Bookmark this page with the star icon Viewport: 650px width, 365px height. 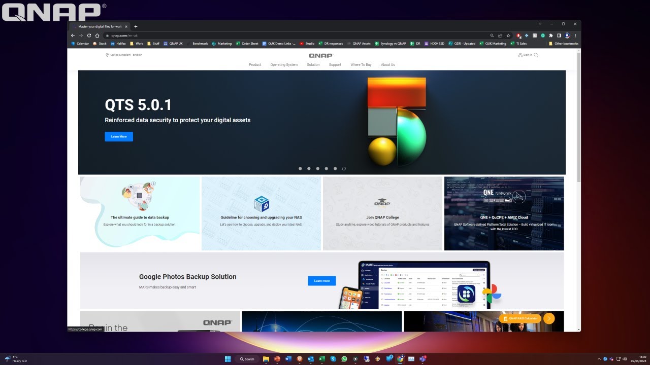click(x=508, y=35)
